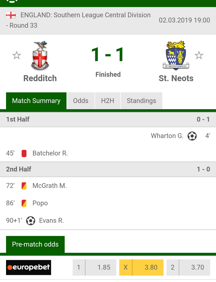This screenshot has width=216, height=282.
Task: Click the red card icon beside Batchelor R.
Action: tap(24, 153)
